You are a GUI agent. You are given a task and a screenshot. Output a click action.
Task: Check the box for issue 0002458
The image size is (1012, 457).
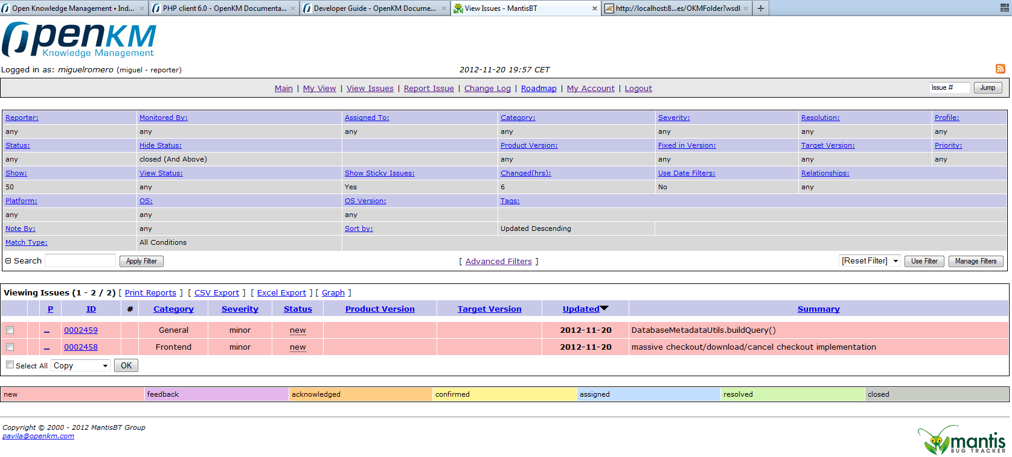(10, 347)
